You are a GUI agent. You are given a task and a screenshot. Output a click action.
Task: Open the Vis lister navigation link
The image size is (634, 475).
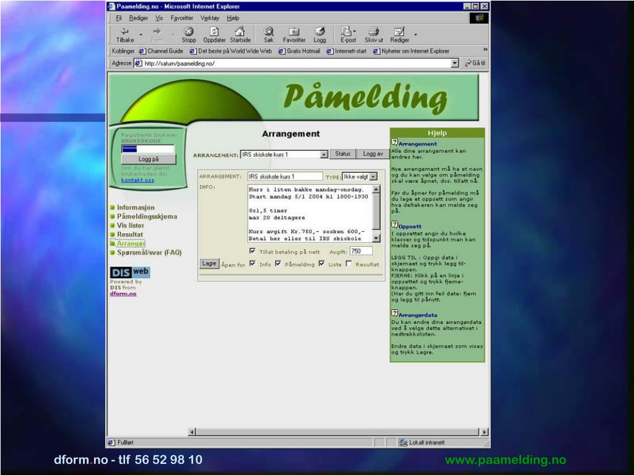click(130, 225)
